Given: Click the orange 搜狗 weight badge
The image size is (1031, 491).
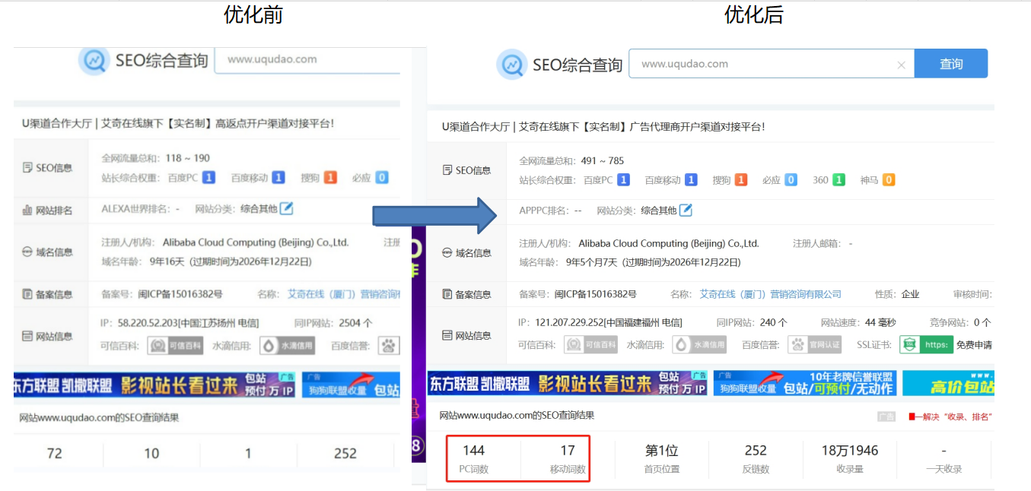Looking at the screenshot, I should tap(740, 179).
